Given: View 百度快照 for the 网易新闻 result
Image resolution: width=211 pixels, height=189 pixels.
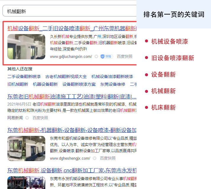Looking at the screenshot, I should pos(40,118).
